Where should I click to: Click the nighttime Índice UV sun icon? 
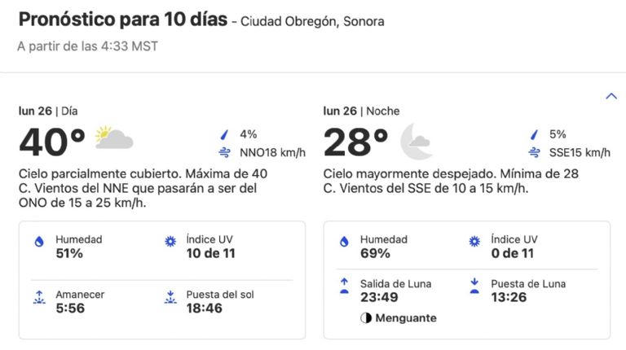tap(474, 242)
